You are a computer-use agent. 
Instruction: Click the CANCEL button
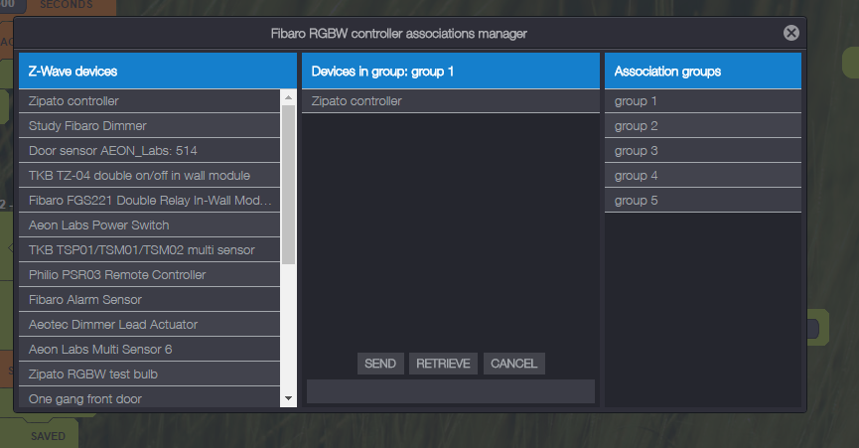[x=513, y=364]
